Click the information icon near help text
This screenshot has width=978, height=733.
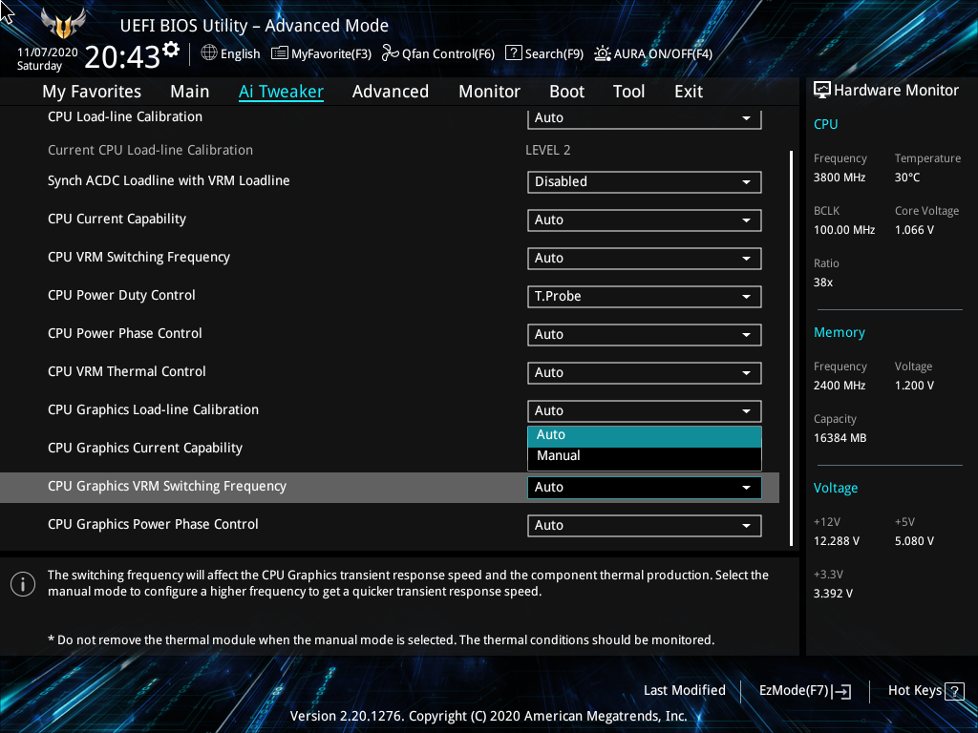point(22,583)
